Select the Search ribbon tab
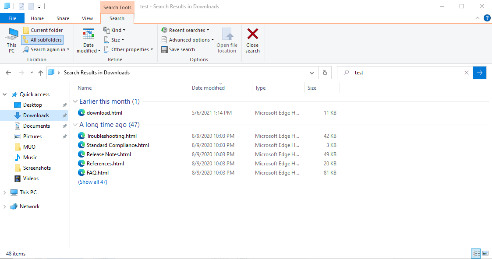This screenshot has width=492, height=259. 117,18
